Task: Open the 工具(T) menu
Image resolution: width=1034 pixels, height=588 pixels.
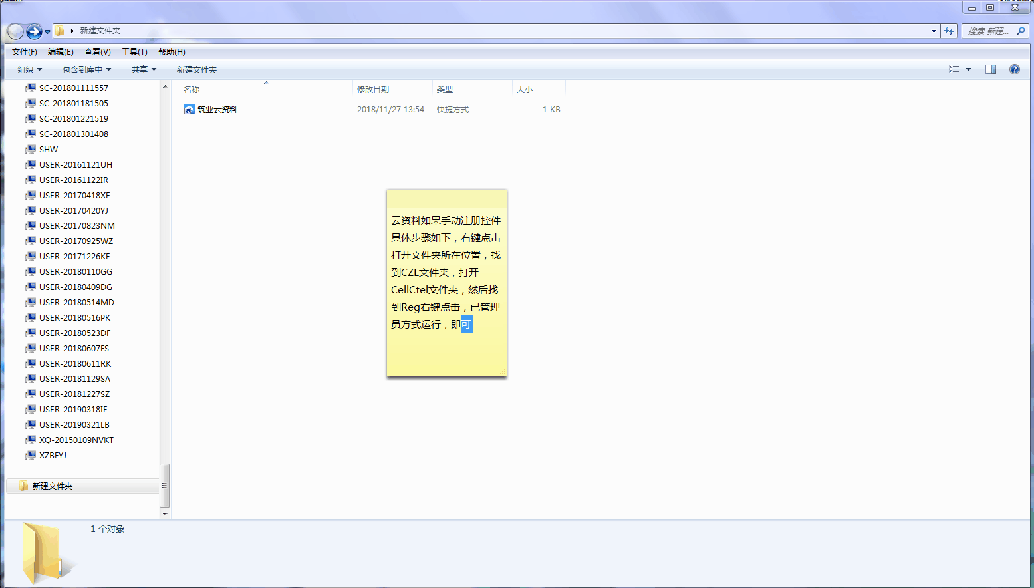Action: tap(134, 52)
